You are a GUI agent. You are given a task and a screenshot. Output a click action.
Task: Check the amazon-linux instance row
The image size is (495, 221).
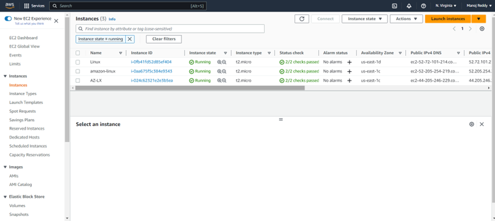(78, 71)
